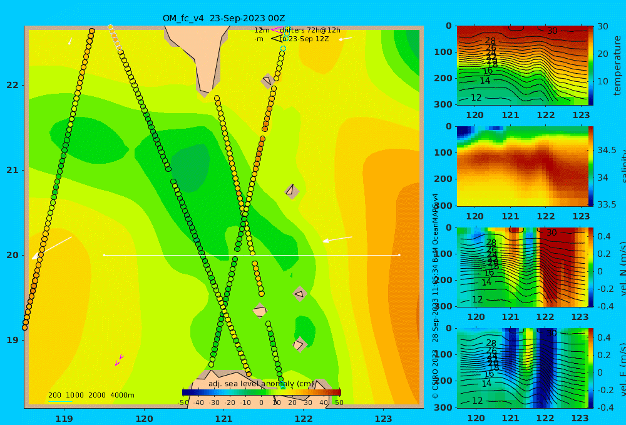This screenshot has height=425, width=626.
Task: Click the salinity colorbar
Action: click(x=590, y=166)
